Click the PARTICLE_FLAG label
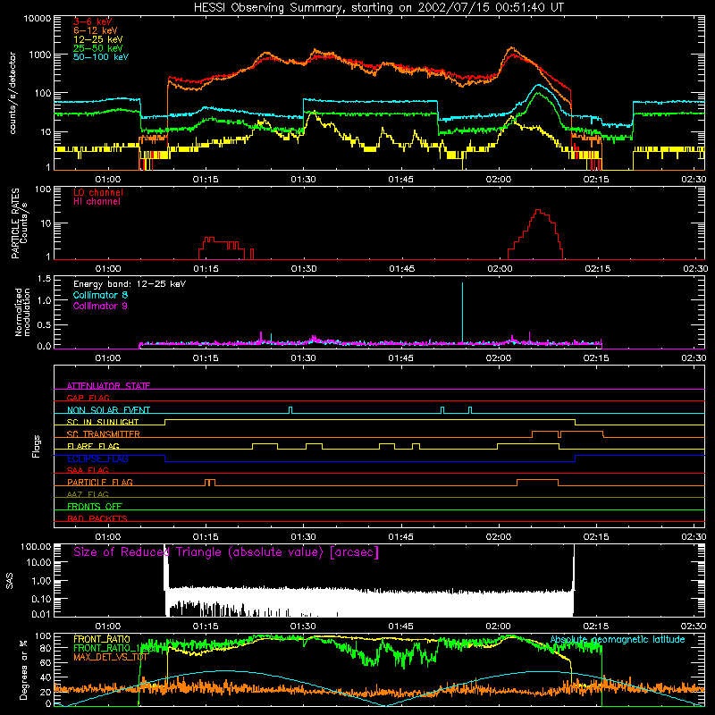715x715 pixels. (x=100, y=482)
